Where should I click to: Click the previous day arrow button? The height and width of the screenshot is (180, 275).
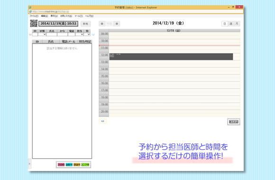[x=102, y=24]
